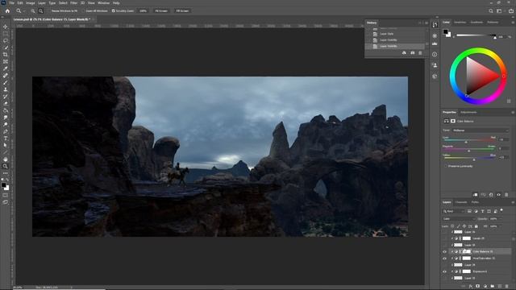The width and height of the screenshot is (516, 290).
Task: Open the Window menu
Action: tap(103, 3)
